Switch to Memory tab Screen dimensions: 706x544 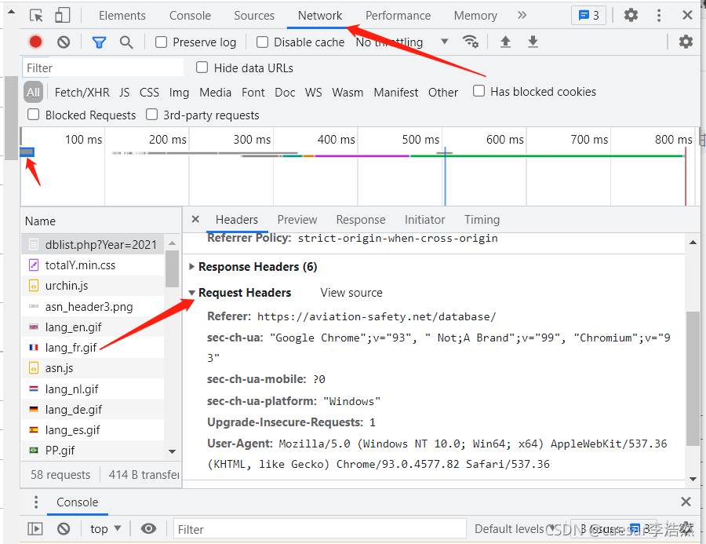(475, 16)
